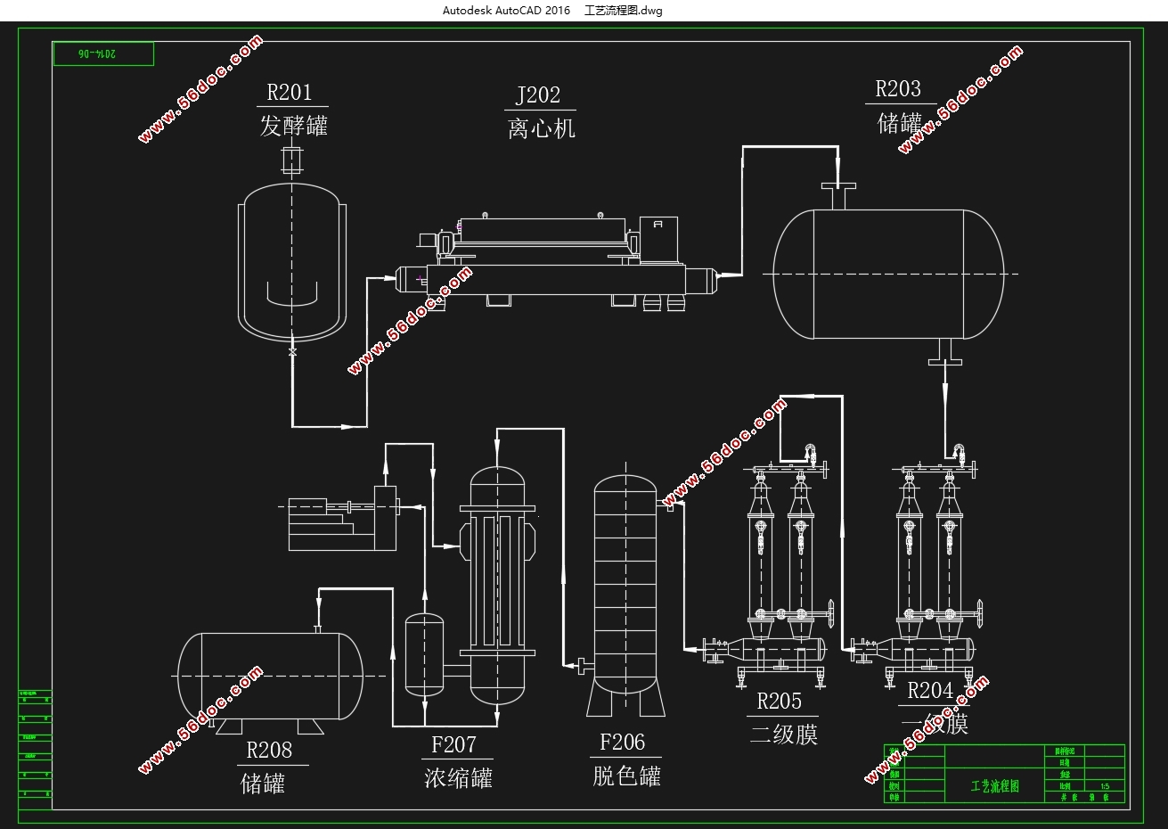Screen dimensions: 1168x829
Task: Click the 工艺流程图 title block cell
Action: point(994,786)
